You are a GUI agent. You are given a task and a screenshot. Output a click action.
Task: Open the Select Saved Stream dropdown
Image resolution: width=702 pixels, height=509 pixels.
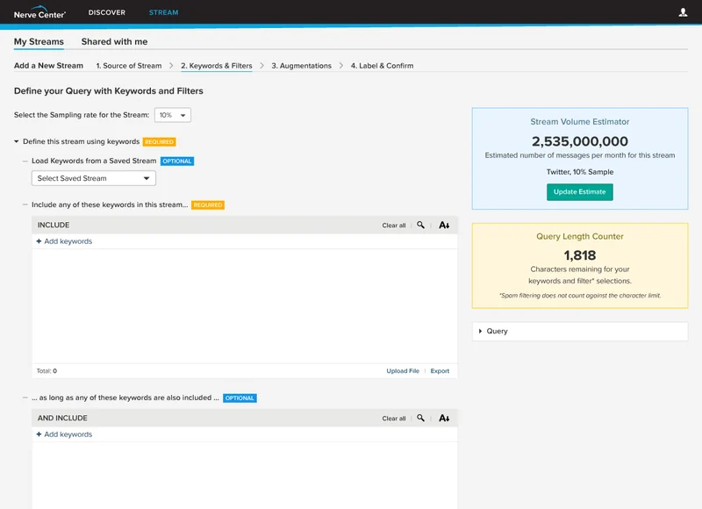coord(94,178)
